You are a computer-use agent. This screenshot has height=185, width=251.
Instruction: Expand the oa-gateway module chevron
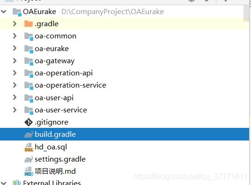[x=15, y=61]
